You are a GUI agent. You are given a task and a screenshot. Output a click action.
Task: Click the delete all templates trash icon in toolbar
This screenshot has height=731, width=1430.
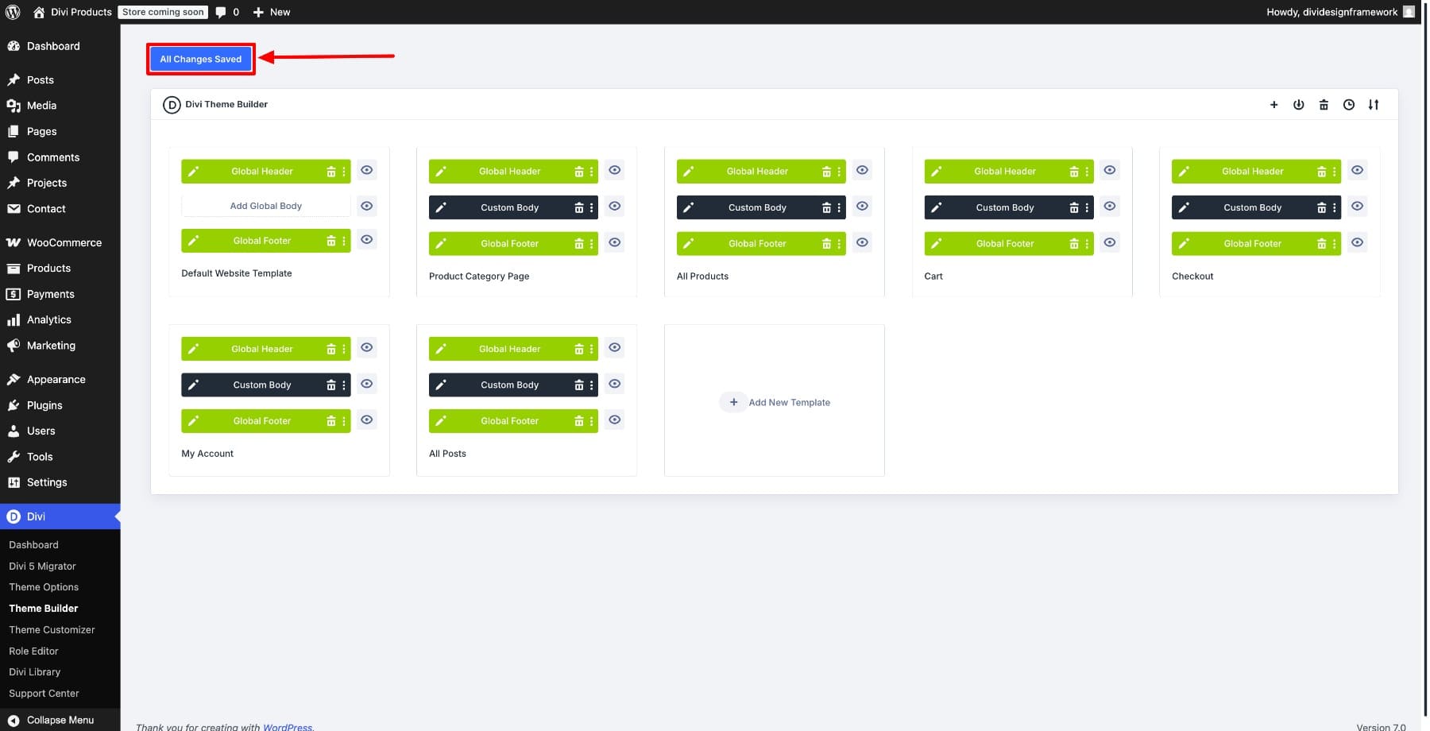[1324, 105]
